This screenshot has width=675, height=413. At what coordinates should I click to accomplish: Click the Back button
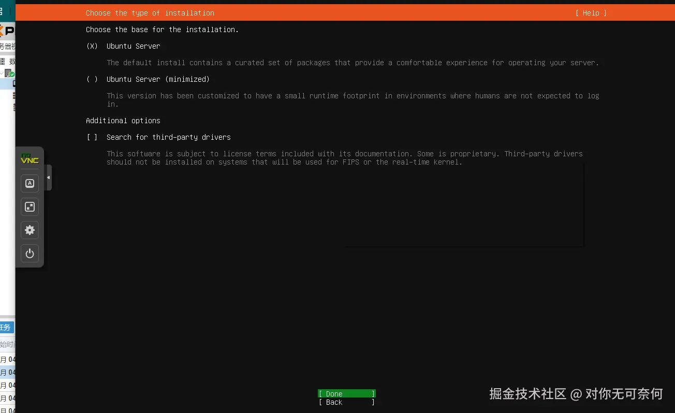(x=347, y=402)
